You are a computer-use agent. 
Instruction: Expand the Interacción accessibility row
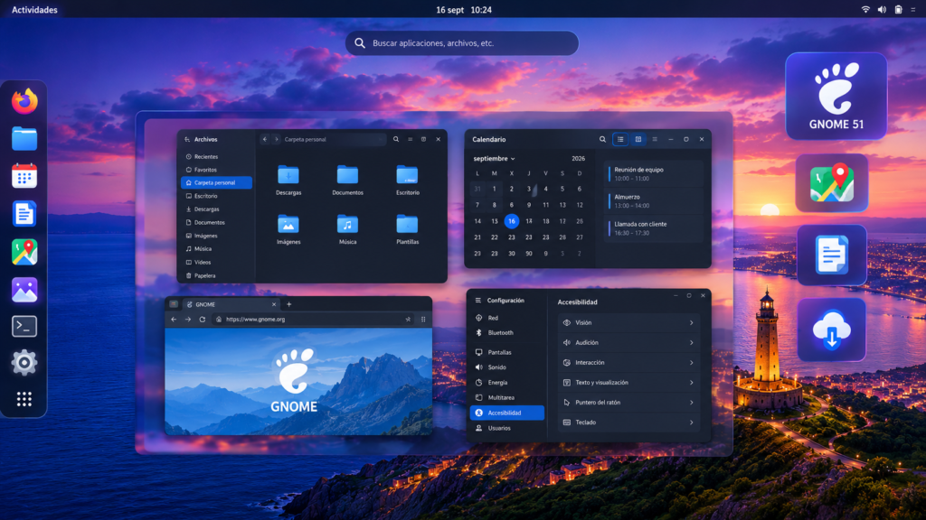629,363
